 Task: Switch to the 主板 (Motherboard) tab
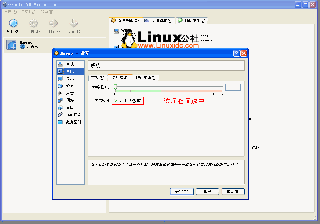coord(98,78)
